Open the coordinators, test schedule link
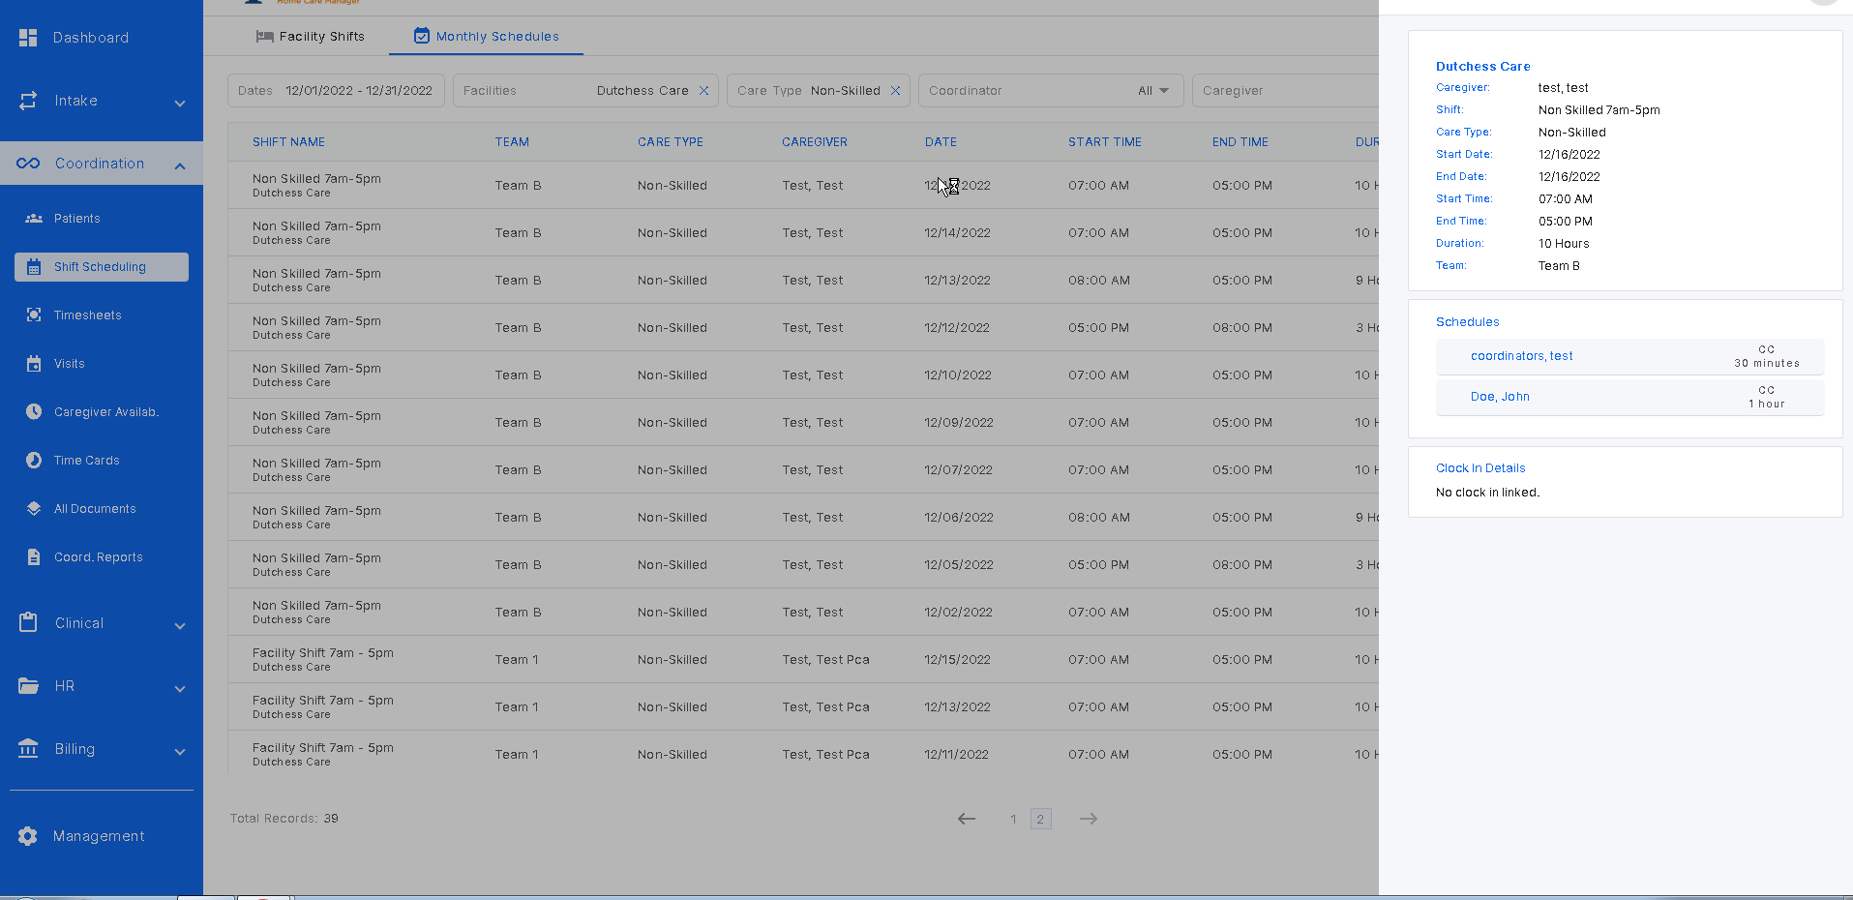This screenshot has height=900, width=1853. (1522, 356)
